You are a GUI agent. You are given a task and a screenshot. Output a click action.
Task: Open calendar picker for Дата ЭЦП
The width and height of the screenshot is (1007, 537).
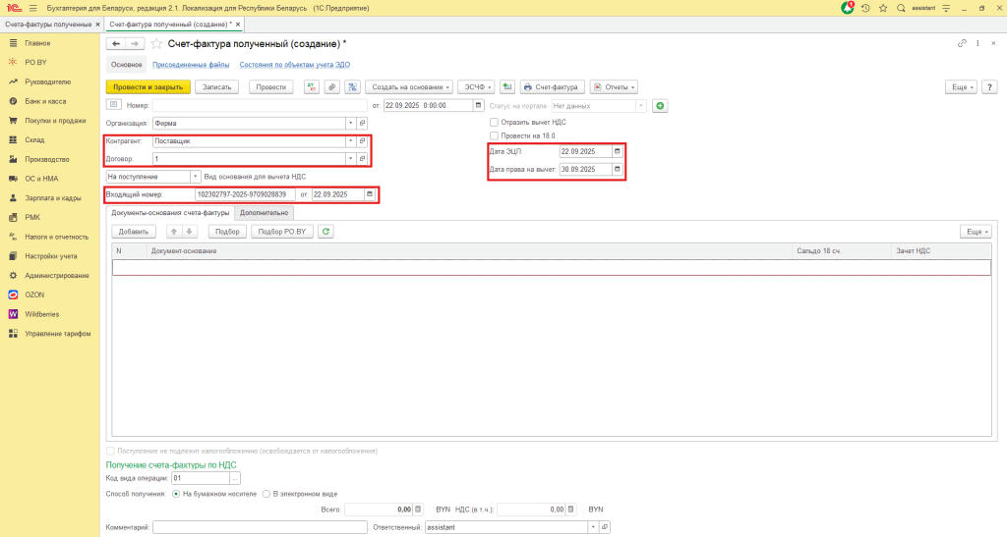click(x=617, y=151)
